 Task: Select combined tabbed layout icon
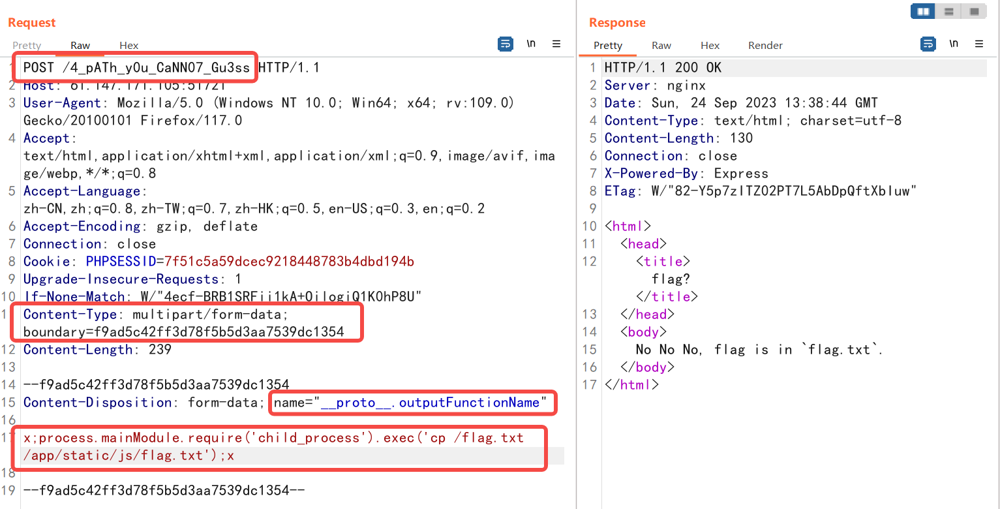tap(974, 11)
